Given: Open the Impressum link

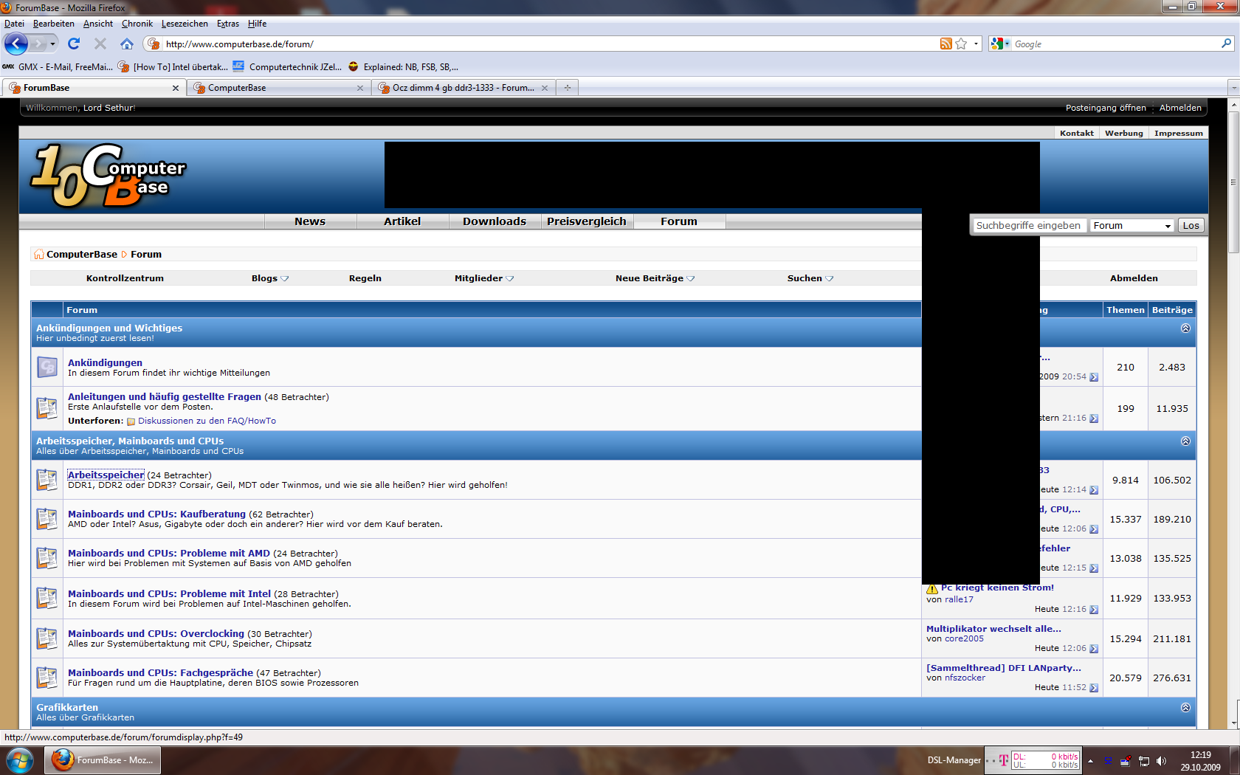Looking at the screenshot, I should [x=1179, y=134].
